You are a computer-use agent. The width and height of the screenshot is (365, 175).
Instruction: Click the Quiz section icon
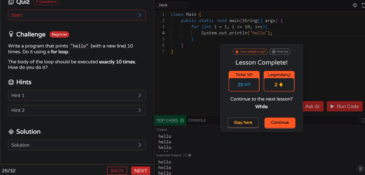tap(11, 2)
